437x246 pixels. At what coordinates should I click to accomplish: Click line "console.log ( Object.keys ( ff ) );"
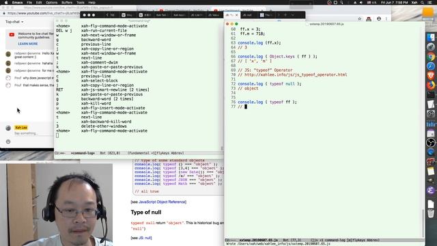tap(277, 56)
